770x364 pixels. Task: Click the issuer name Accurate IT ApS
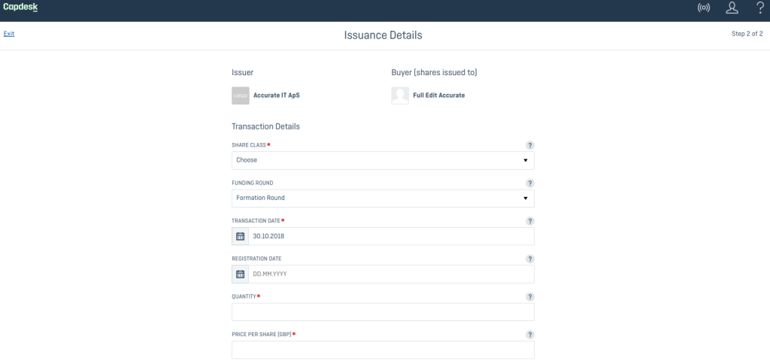point(277,96)
